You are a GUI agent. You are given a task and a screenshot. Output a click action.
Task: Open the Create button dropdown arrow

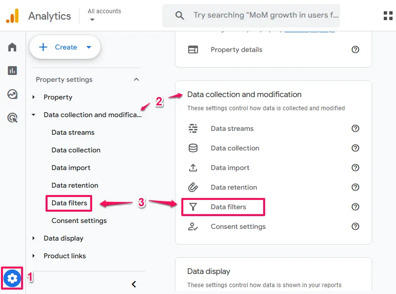[x=89, y=48]
